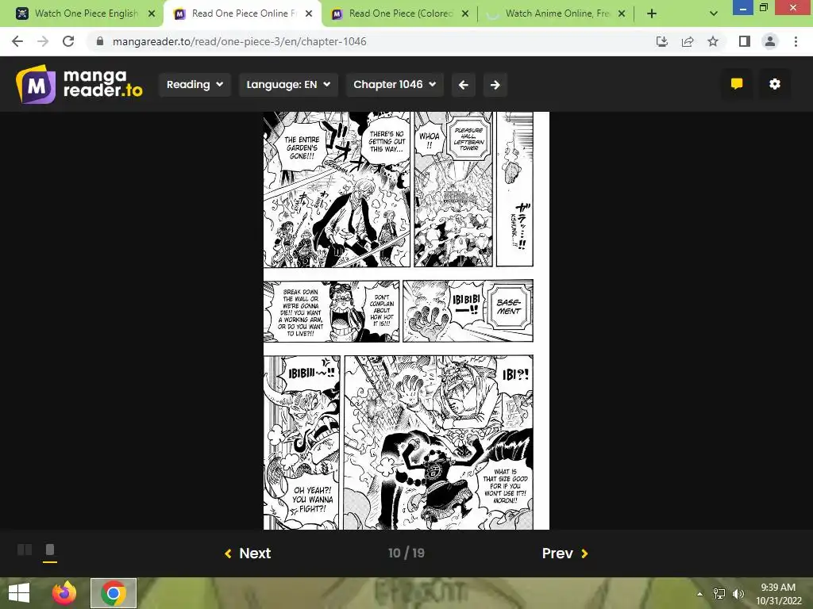Image resolution: width=813 pixels, height=609 pixels.
Task: View site information lock icon
Action: (100, 41)
